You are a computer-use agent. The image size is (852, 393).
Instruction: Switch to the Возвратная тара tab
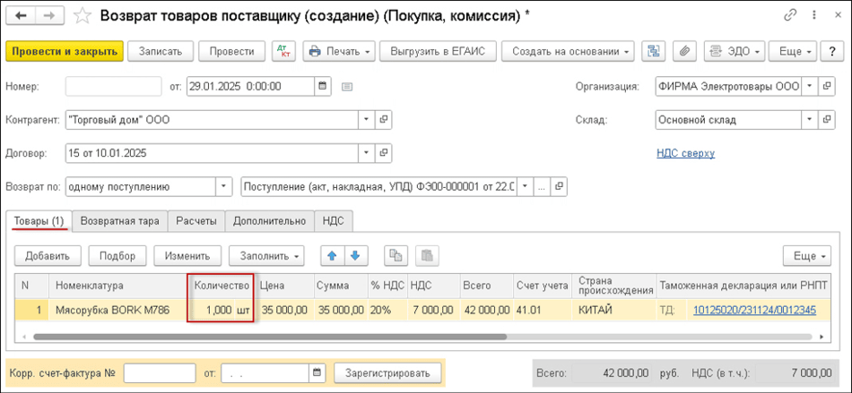[119, 220]
